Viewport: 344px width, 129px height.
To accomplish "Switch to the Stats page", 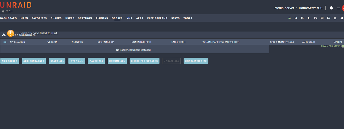I will (175, 18).
